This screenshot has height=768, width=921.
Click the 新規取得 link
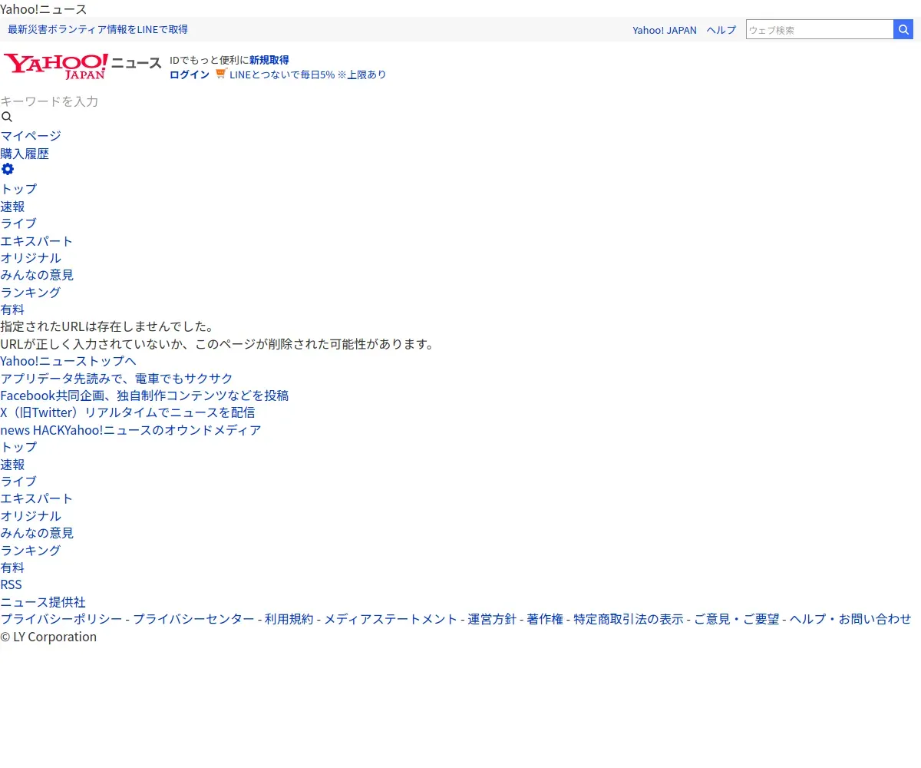point(269,60)
